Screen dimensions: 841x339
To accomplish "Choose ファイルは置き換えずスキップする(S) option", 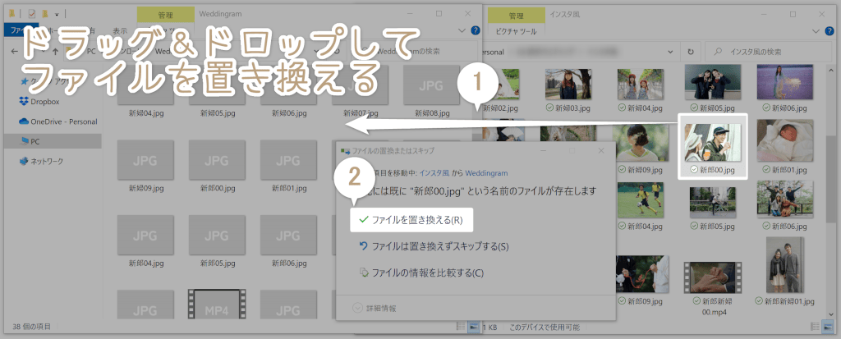I will [434, 247].
